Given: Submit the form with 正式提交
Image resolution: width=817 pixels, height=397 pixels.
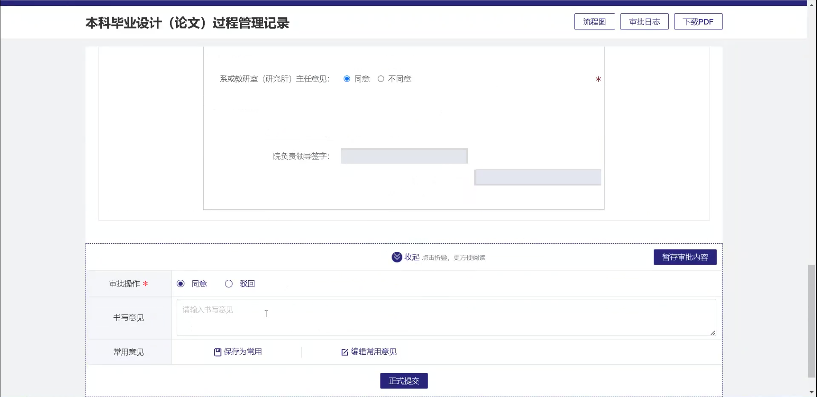Looking at the screenshot, I should tap(404, 381).
